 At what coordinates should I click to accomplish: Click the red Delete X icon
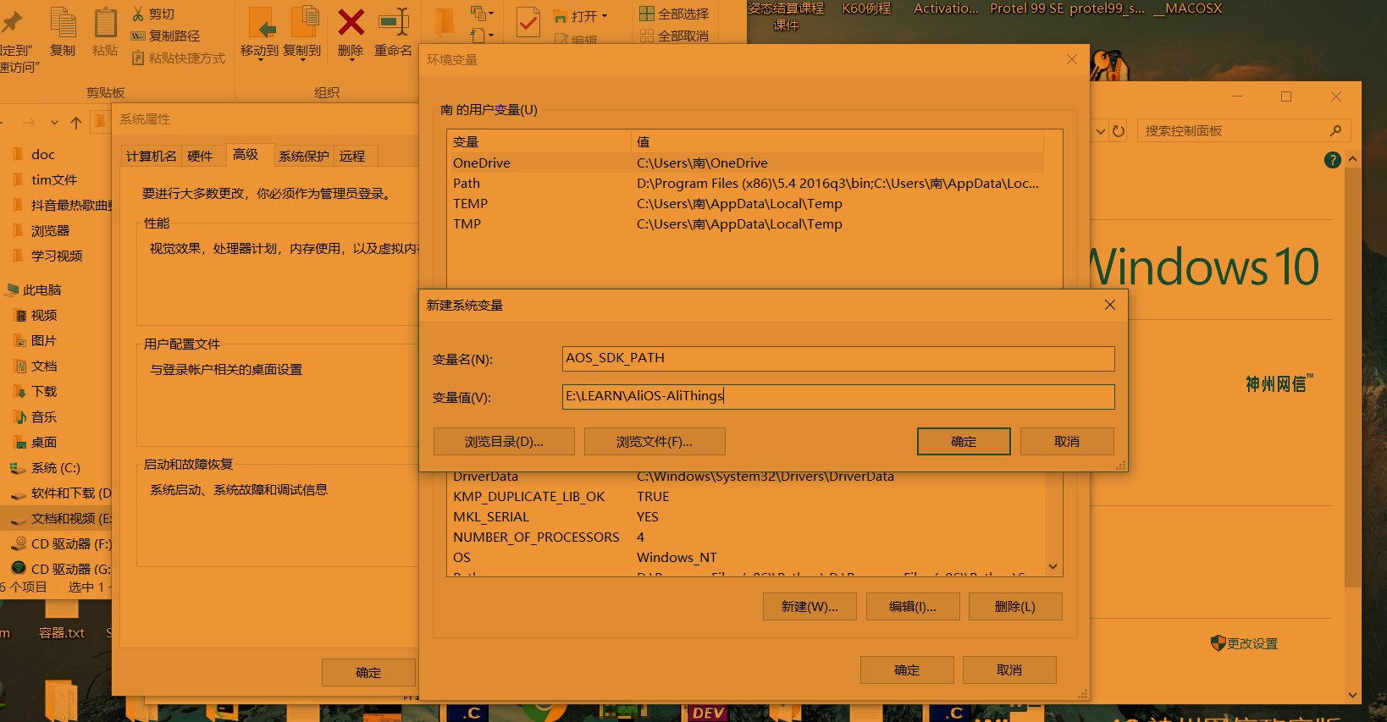point(351,23)
